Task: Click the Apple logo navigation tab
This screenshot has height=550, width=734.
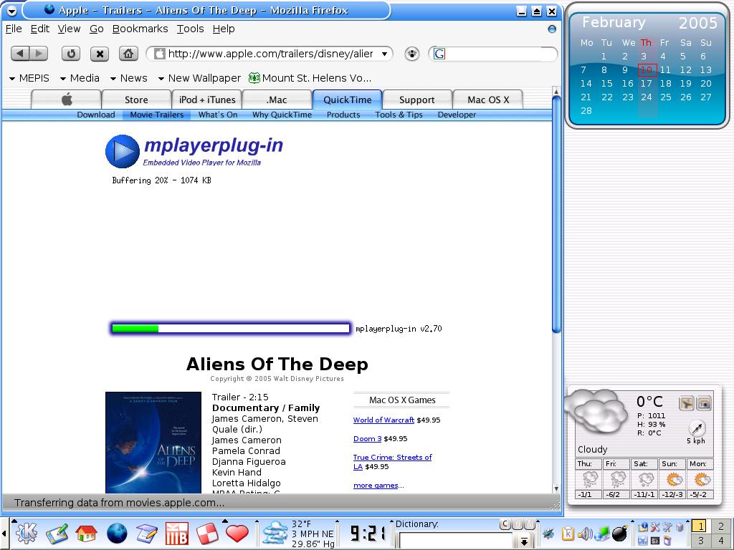Action: [67, 100]
